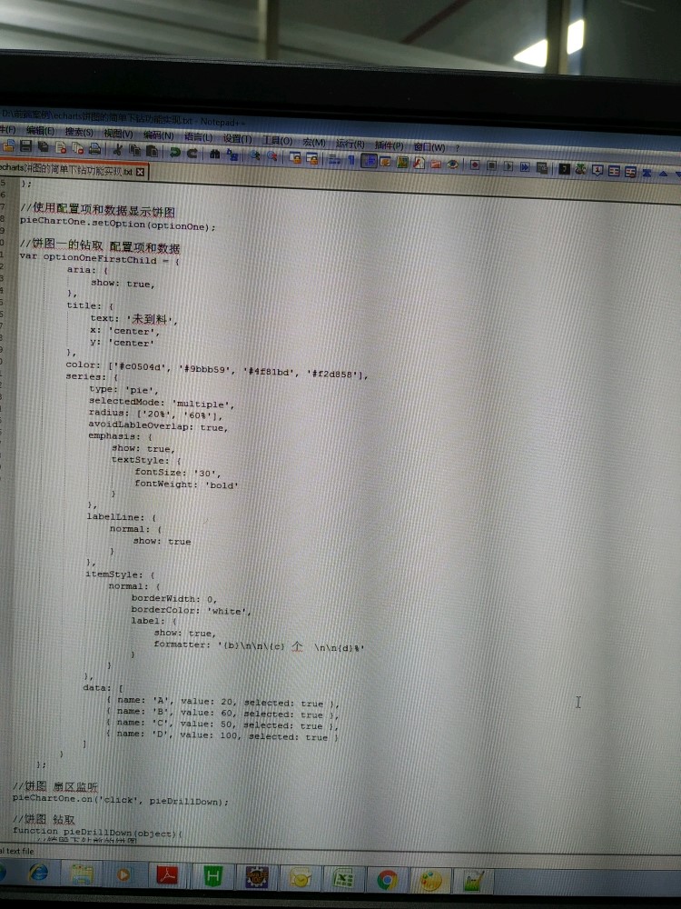
Task: Open the 运行(R) Run menu
Action: 350,145
